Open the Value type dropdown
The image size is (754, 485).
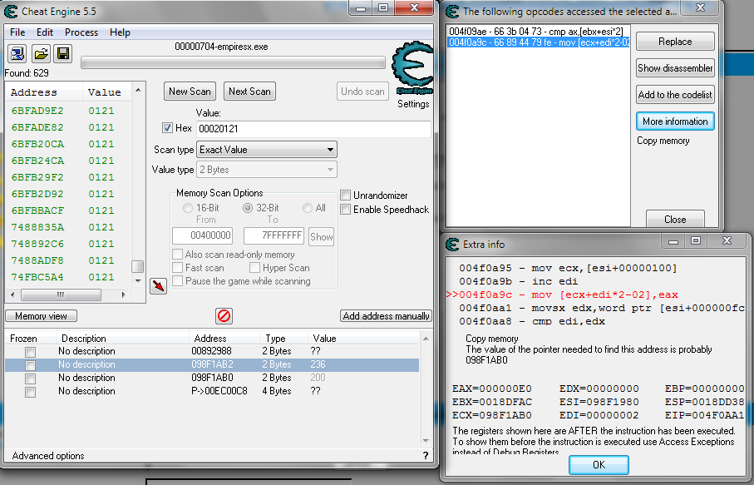click(266, 170)
